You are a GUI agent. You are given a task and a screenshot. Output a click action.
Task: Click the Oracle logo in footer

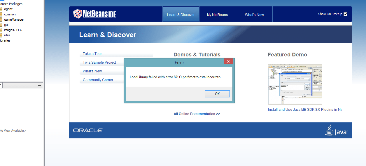88,131
